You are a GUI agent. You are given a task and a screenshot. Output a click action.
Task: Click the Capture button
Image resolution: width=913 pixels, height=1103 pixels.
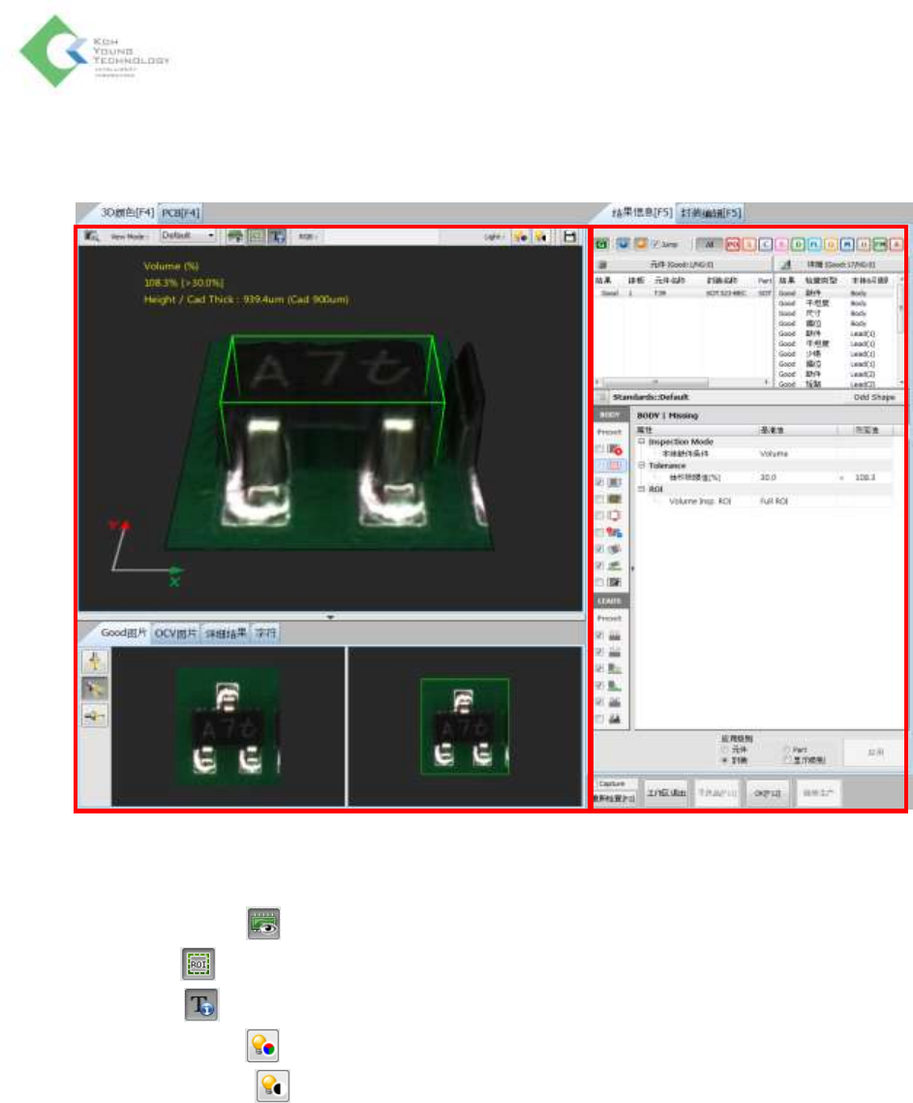612,783
